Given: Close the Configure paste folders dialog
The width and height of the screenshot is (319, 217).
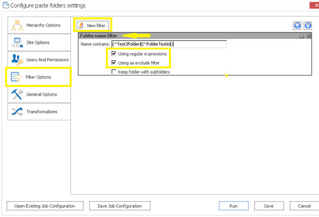Looking at the screenshot, I should (314, 5).
